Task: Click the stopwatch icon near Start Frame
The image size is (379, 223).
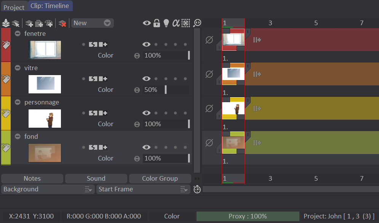Action: point(197,189)
